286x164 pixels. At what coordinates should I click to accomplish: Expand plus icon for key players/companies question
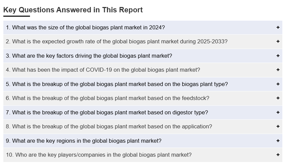point(278,155)
